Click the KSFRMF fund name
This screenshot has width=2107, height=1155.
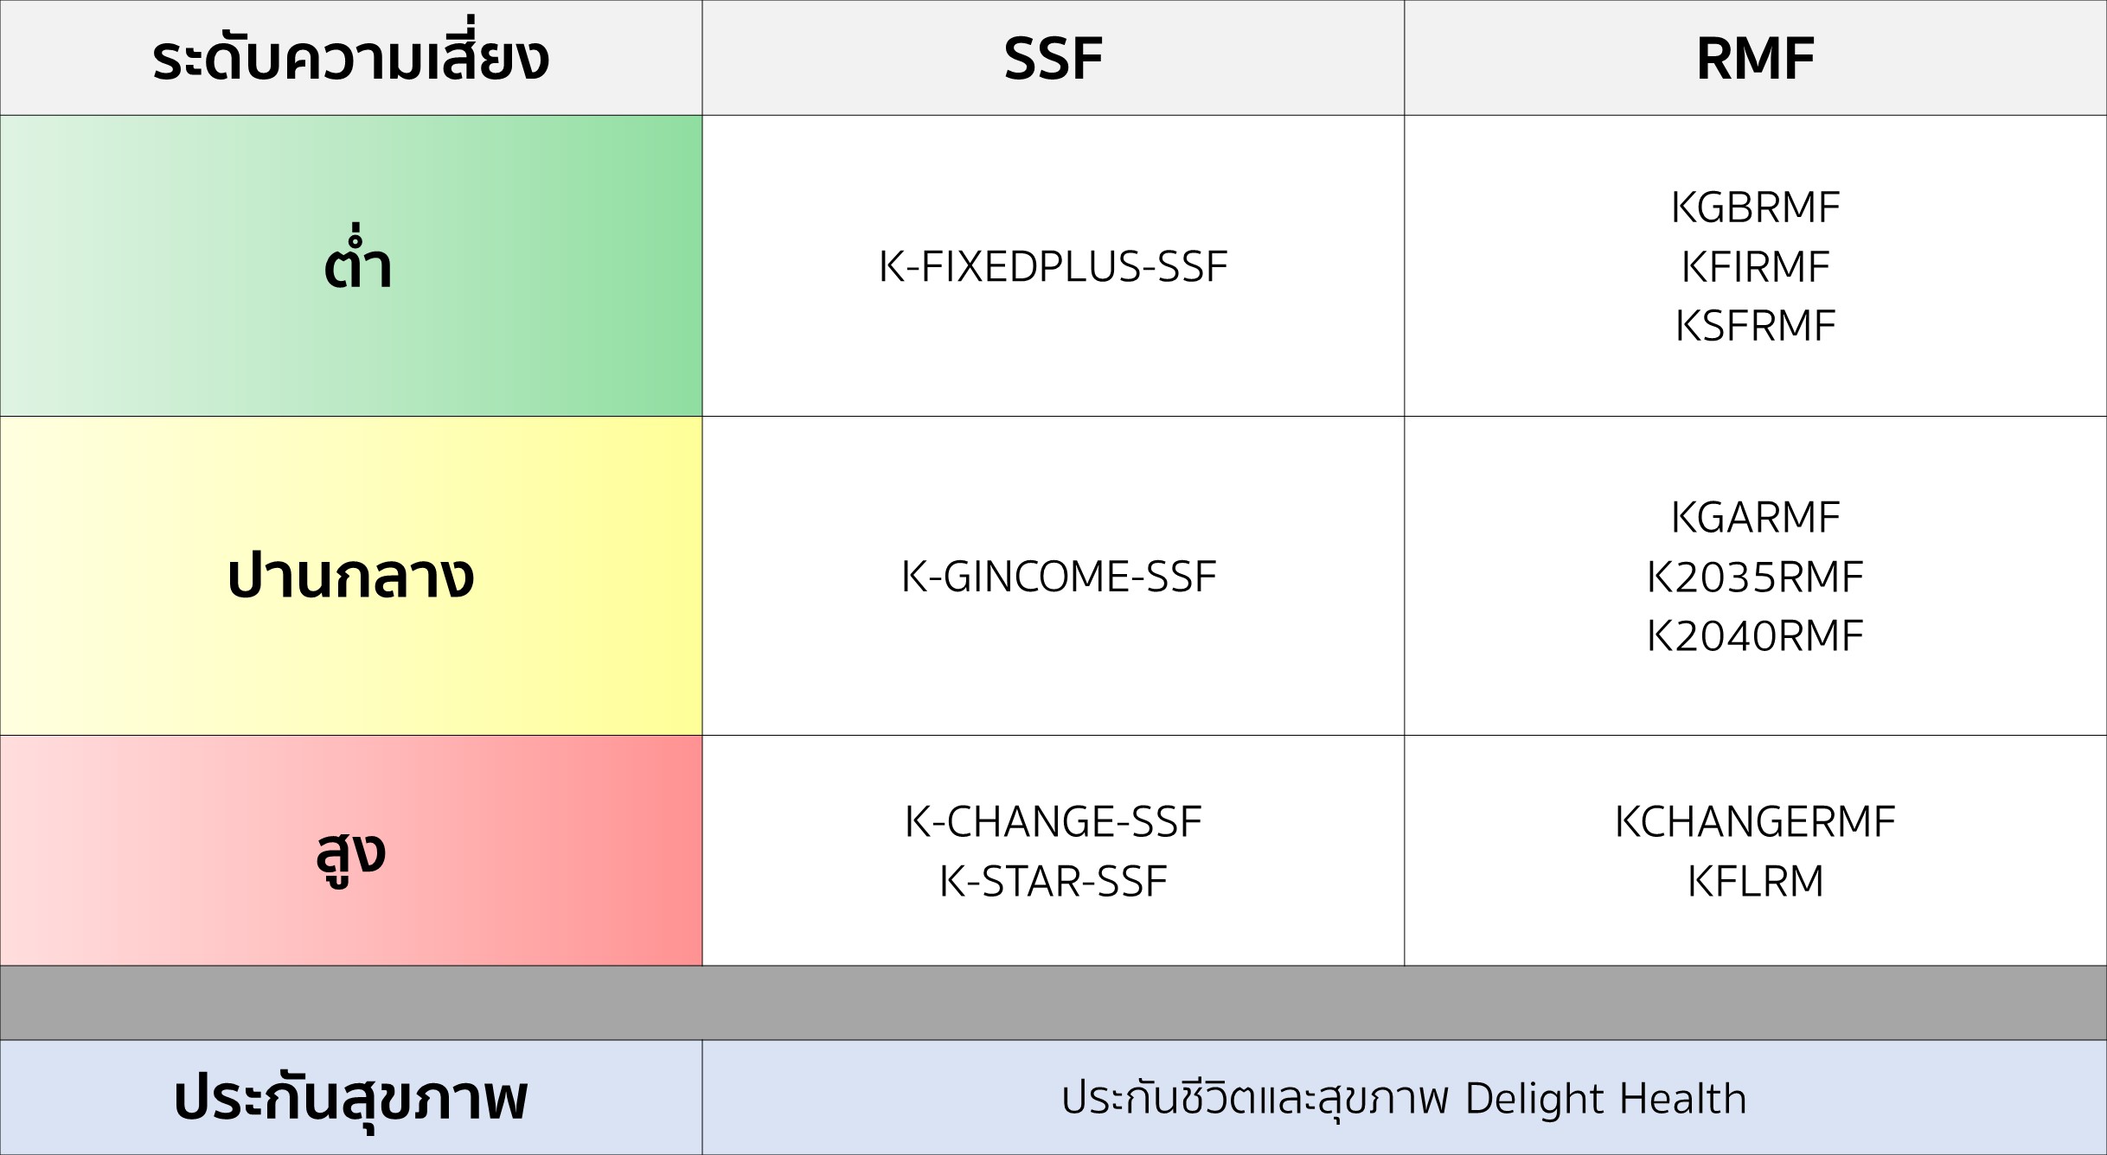(x=1755, y=326)
